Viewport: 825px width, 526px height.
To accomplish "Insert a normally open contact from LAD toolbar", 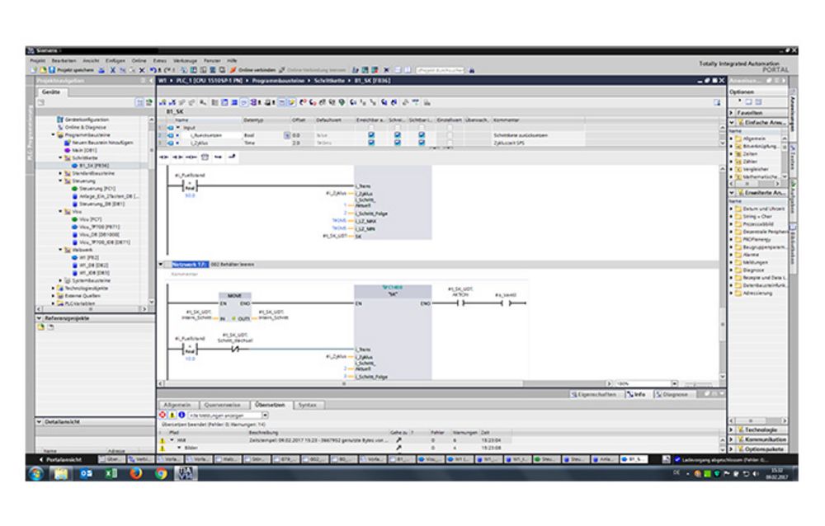I will (x=163, y=156).
